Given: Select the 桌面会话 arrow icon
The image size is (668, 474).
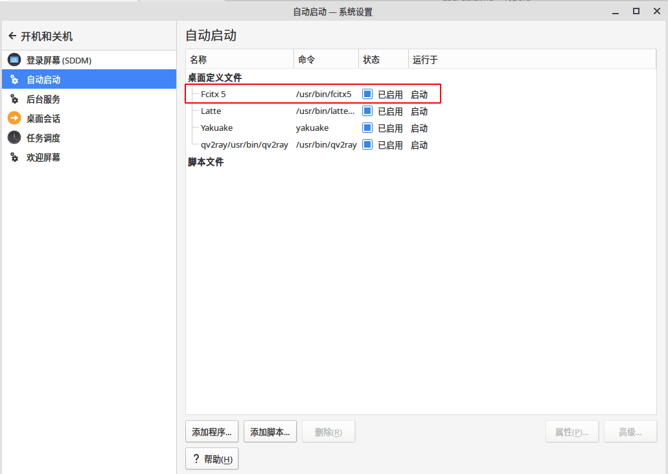Looking at the screenshot, I should click(14, 119).
